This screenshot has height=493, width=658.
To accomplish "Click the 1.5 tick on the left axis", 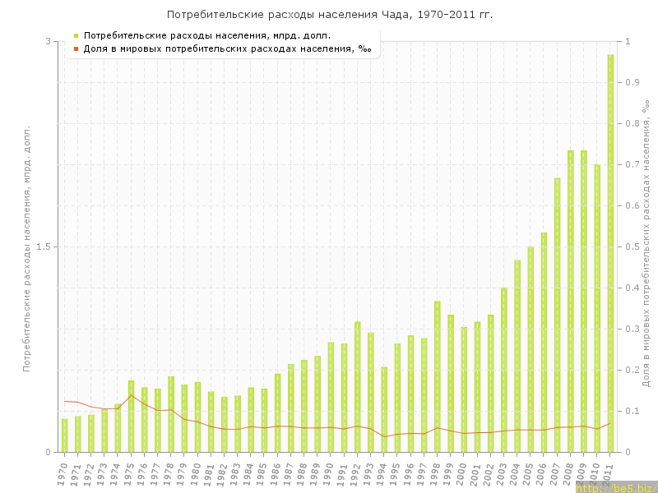I will pos(45,246).
